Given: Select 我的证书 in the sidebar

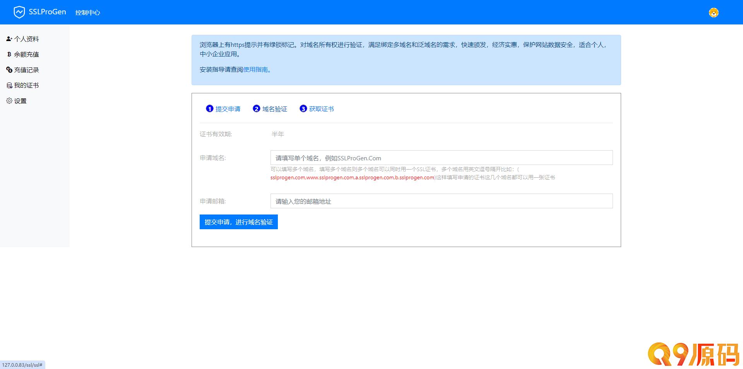Looking at the screenshot, I should pyautogui.click(x=26, y=85).
